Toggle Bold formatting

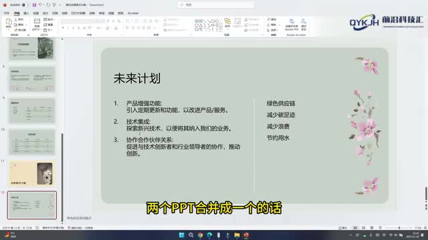(x=63, y=28)
